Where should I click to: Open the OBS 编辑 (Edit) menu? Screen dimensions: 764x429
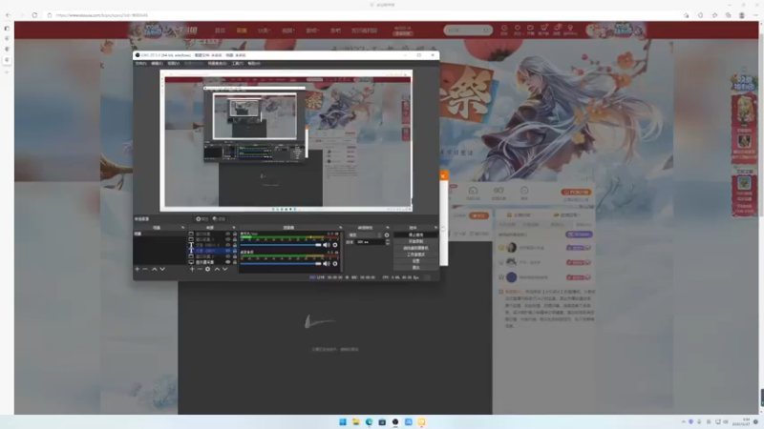click(157, 63)
